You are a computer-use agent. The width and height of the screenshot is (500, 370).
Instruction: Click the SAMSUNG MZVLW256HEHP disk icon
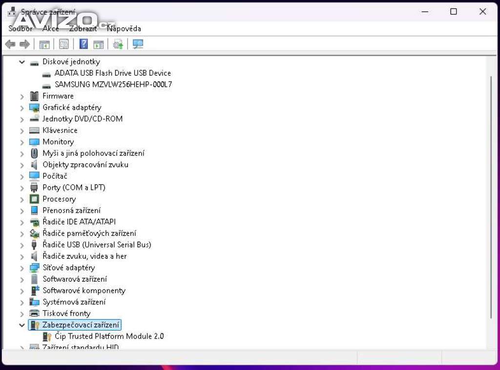46,86
